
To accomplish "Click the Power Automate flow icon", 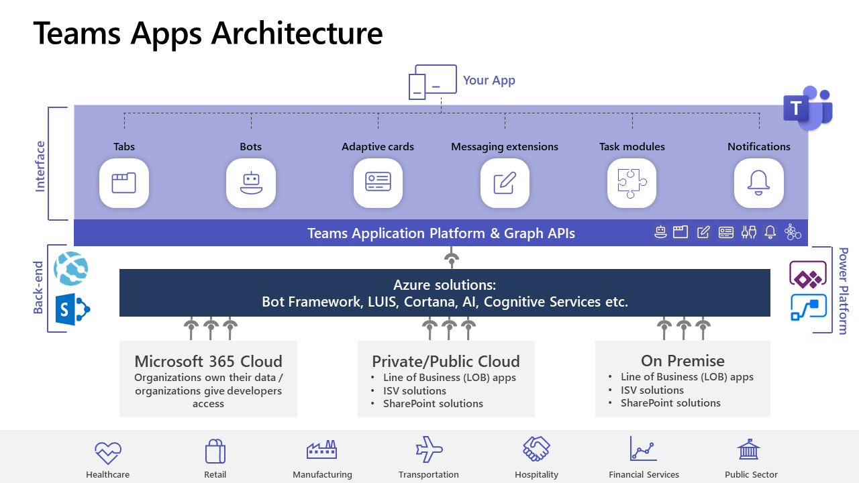I will 808,308.
